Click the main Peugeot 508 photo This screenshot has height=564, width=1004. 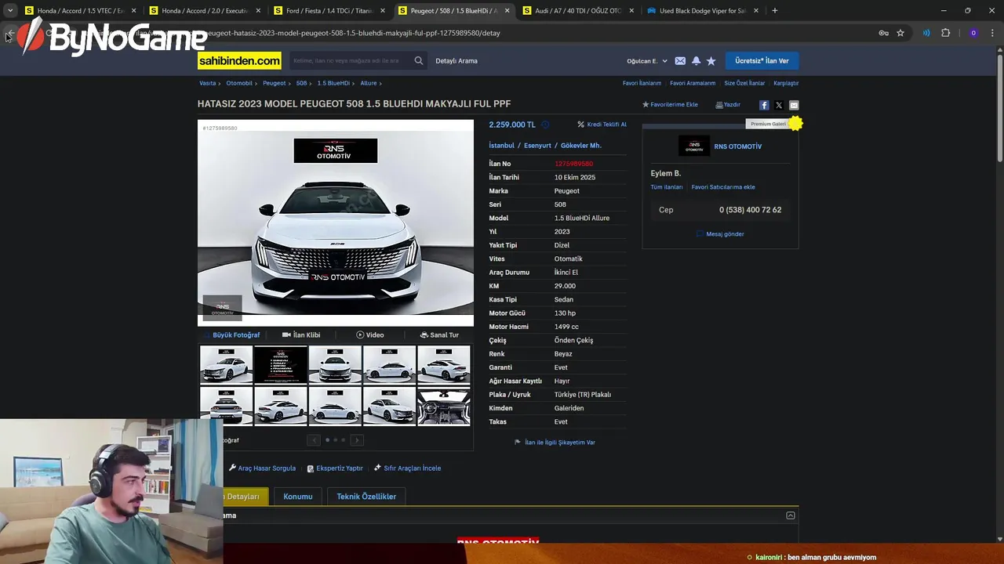(x=336, y=222)
